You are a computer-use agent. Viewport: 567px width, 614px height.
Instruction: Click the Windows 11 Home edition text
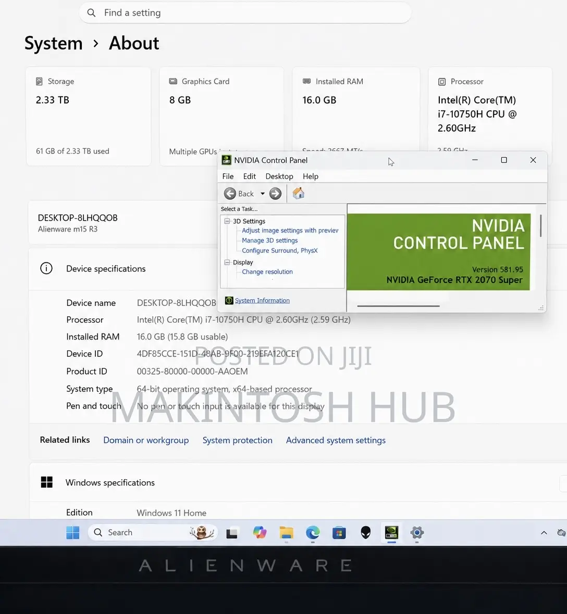[171, 513]
